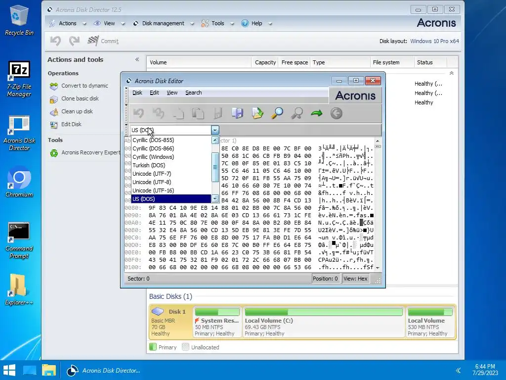506x380 pixels.
Task: Select Cyrillic (DOS-855) encoding
Action: coord(171,140)
